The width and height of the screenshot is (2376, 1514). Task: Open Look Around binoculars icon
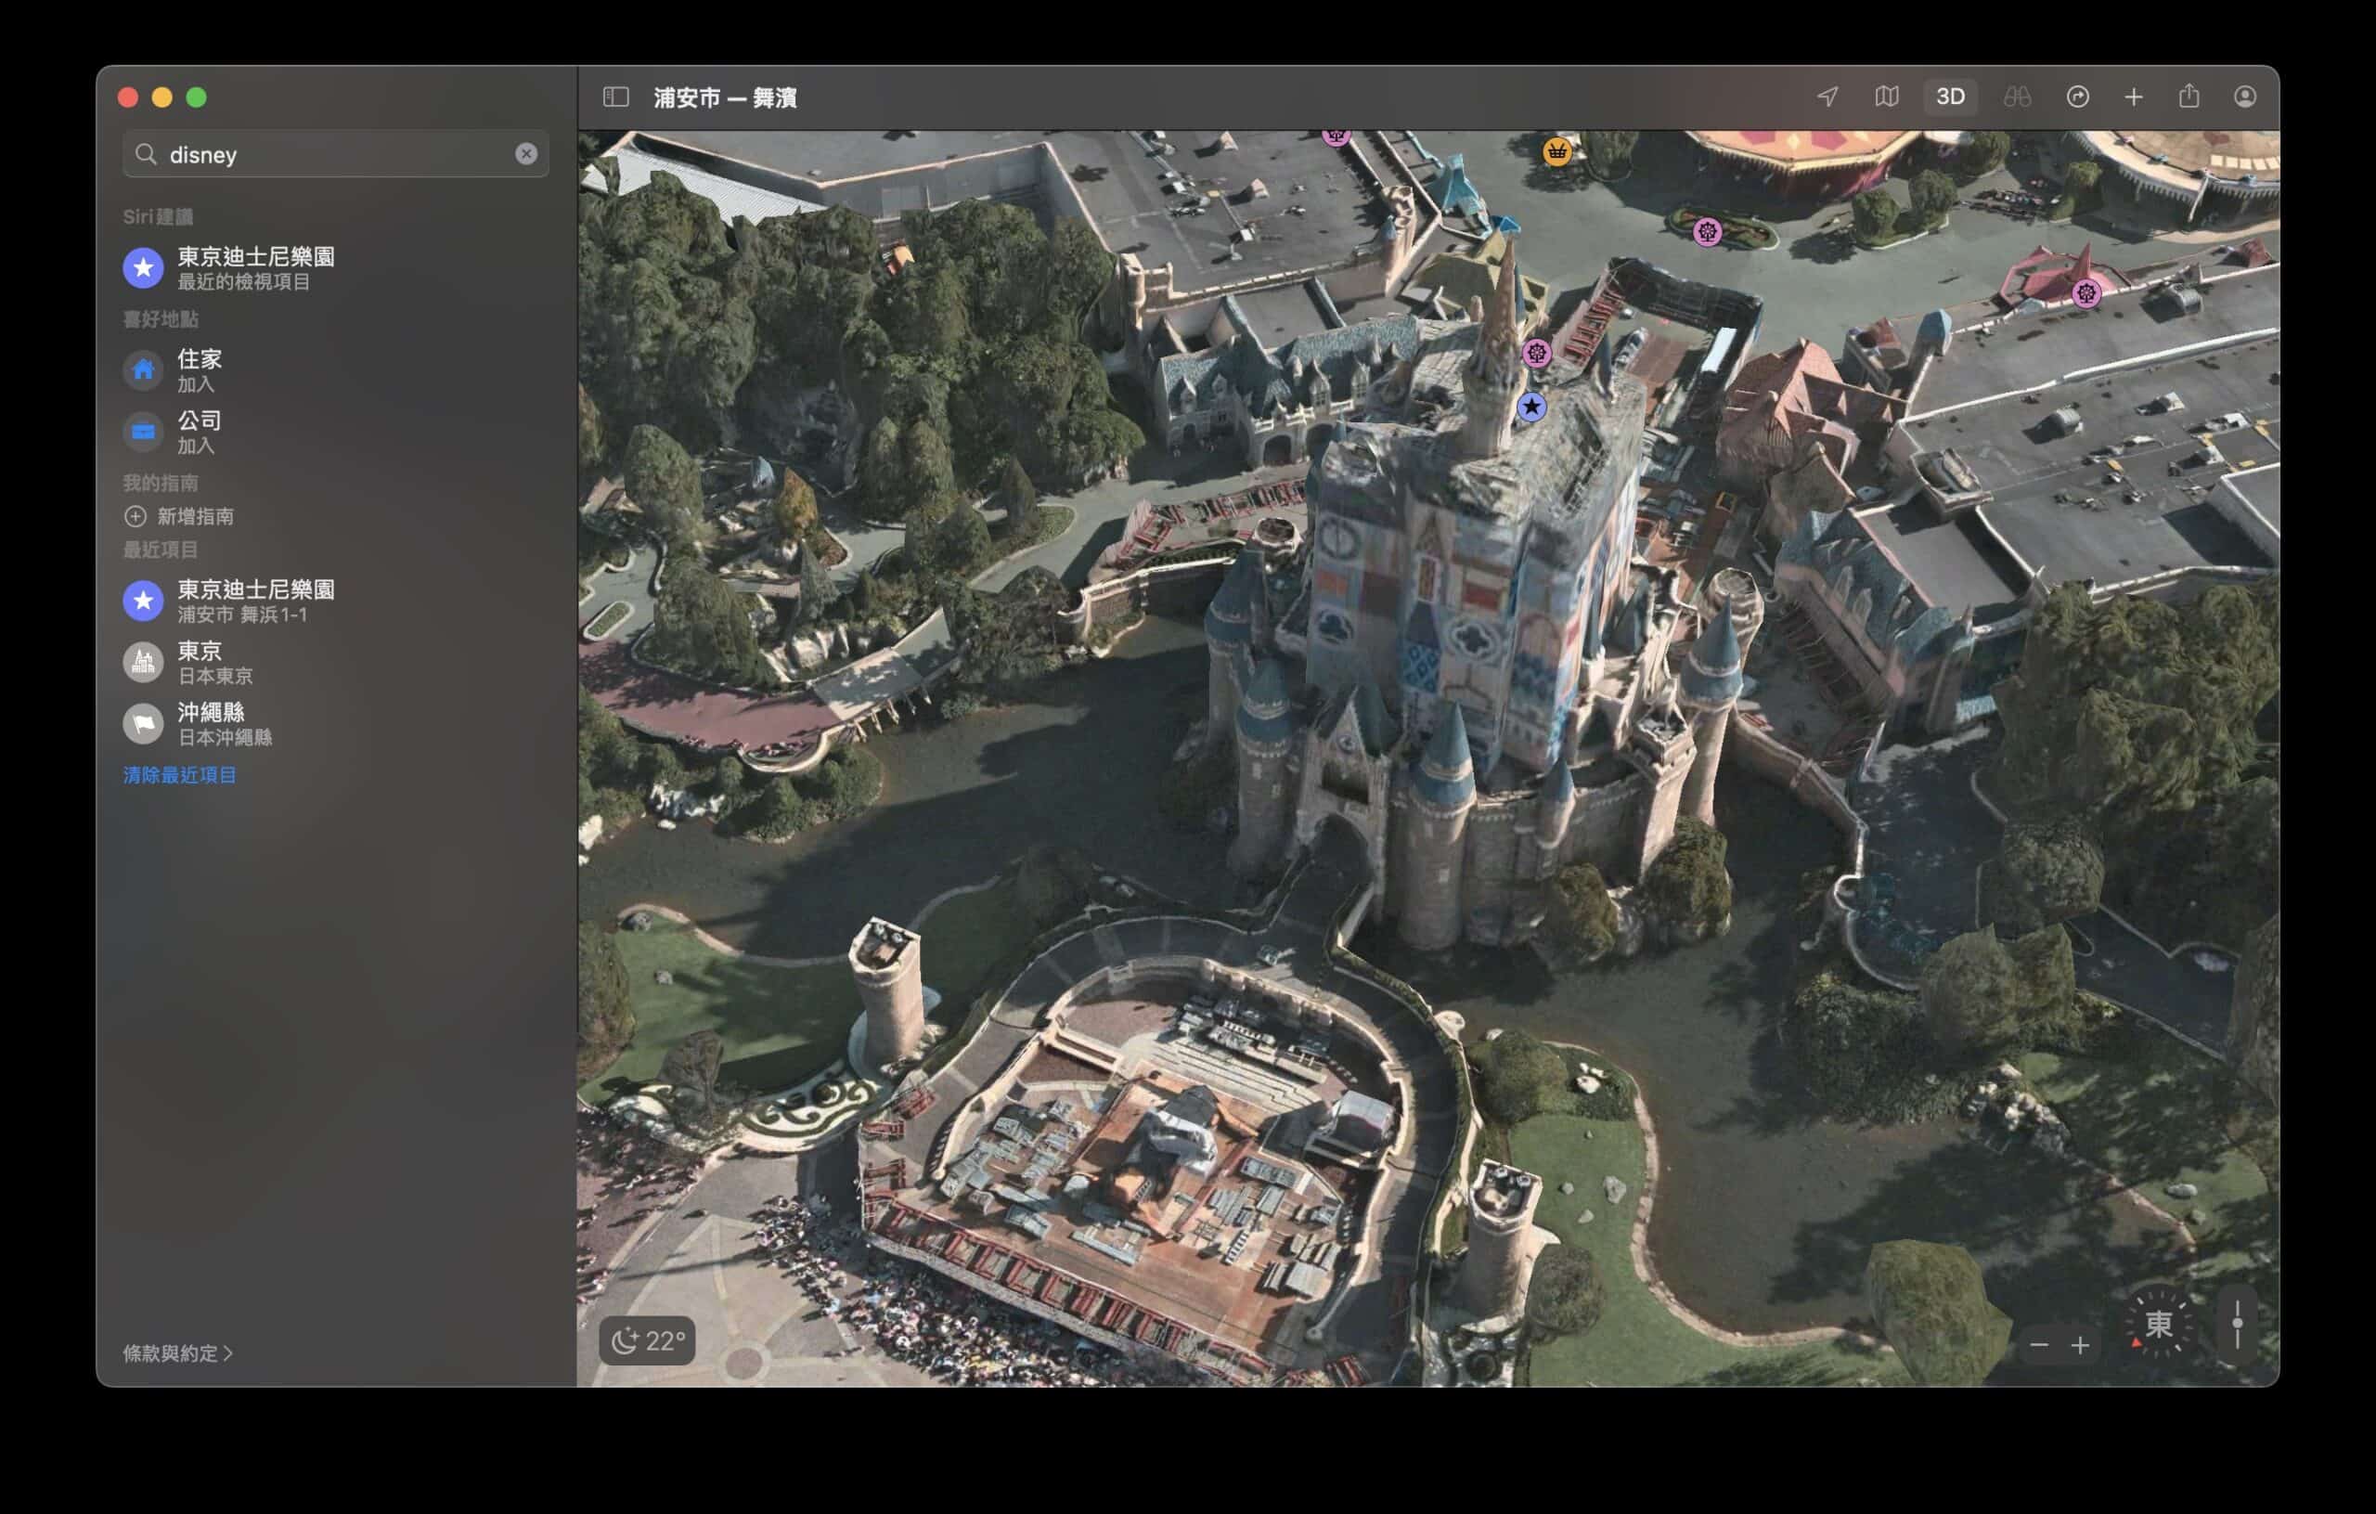pos(2017,97)
